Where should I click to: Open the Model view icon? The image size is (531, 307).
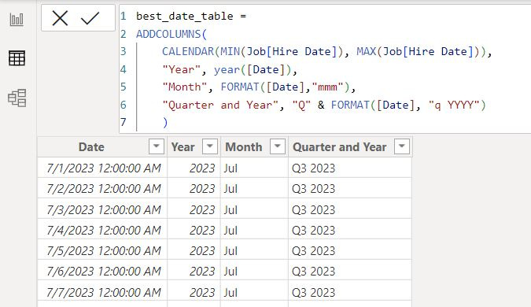coord(17,98)
